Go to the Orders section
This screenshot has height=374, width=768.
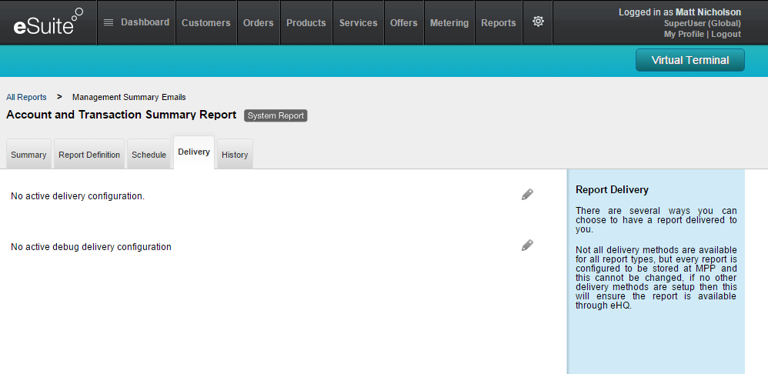point(258,23)
